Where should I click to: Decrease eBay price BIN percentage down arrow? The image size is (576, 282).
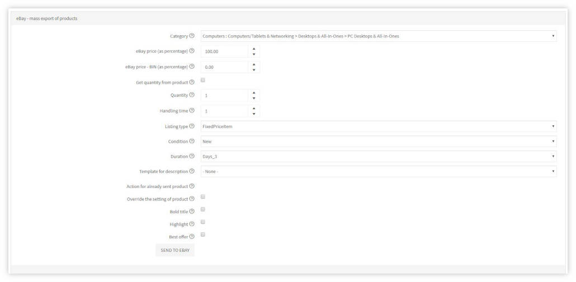[x=254, y=70]
